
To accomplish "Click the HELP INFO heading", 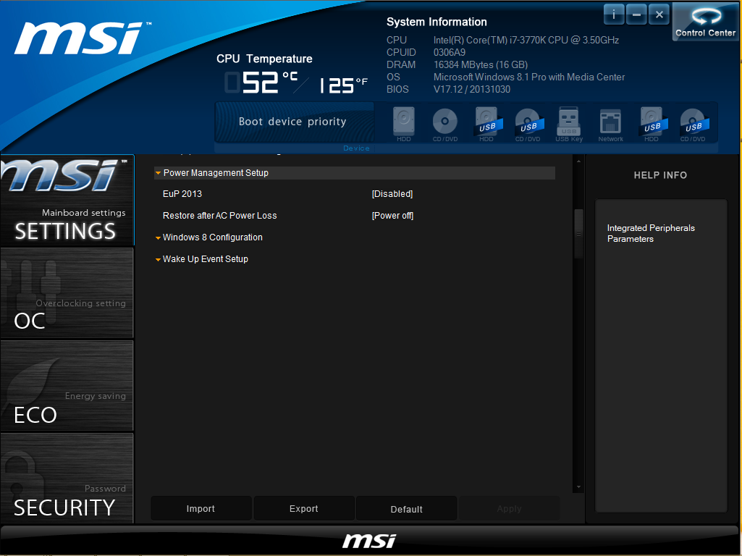I will (x=660, y=175).
